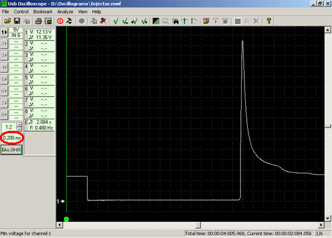Toggle channel 8 button on the left panel

pyautogui.click(x=4, y=115)
